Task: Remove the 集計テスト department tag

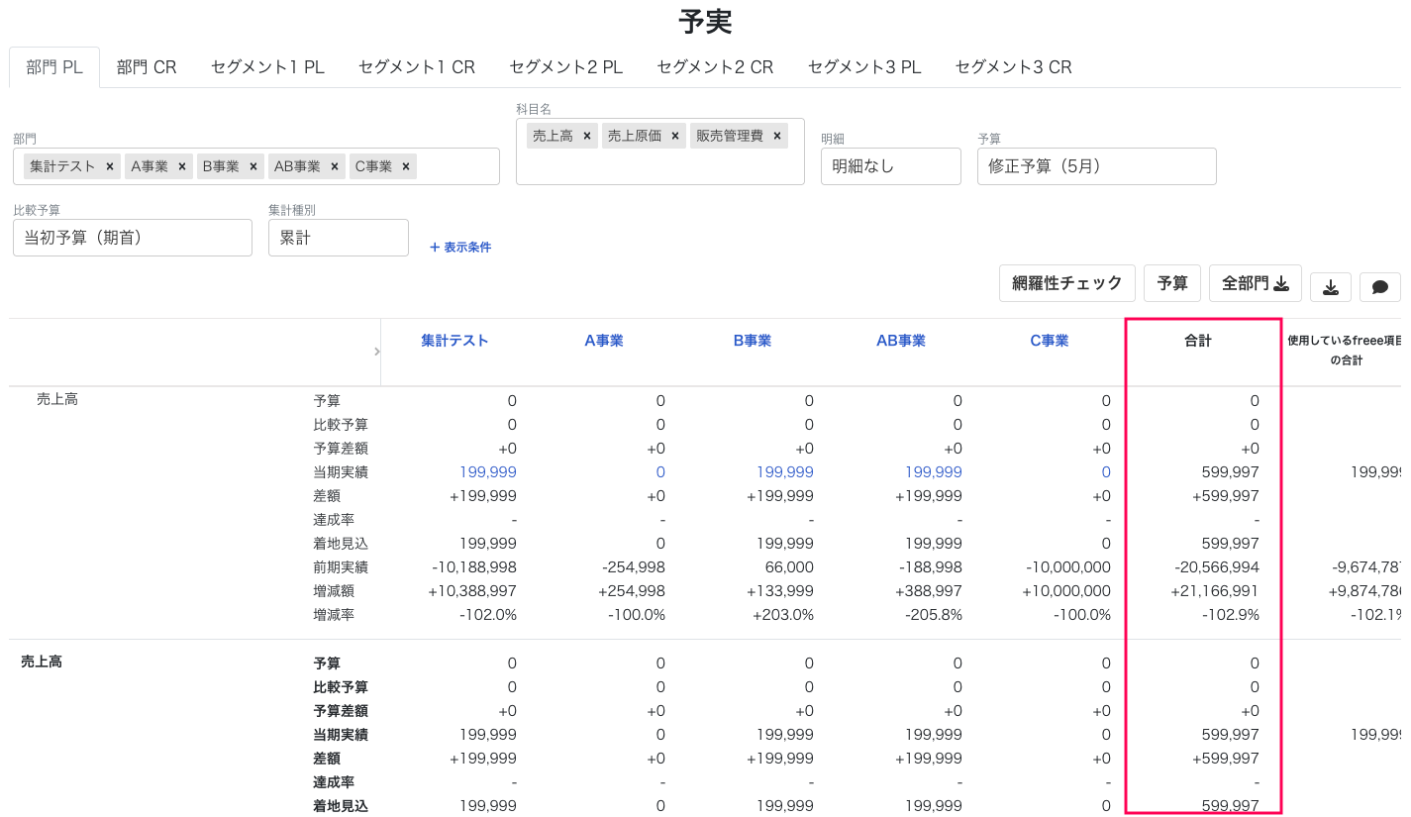Action: pos(109,166)
